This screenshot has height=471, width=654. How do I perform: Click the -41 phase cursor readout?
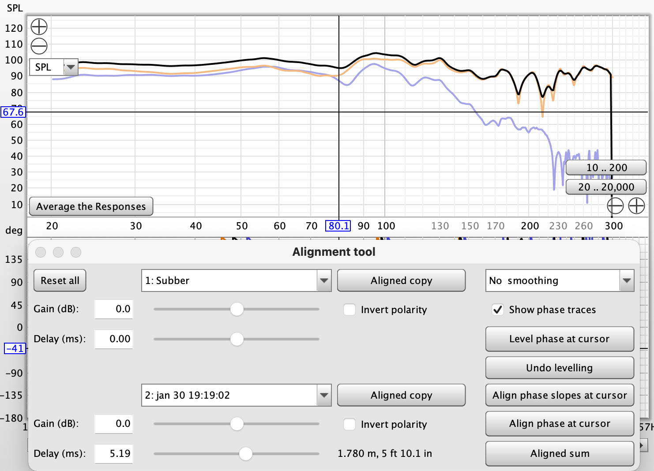pyautogui.click(x=15, y=348)
